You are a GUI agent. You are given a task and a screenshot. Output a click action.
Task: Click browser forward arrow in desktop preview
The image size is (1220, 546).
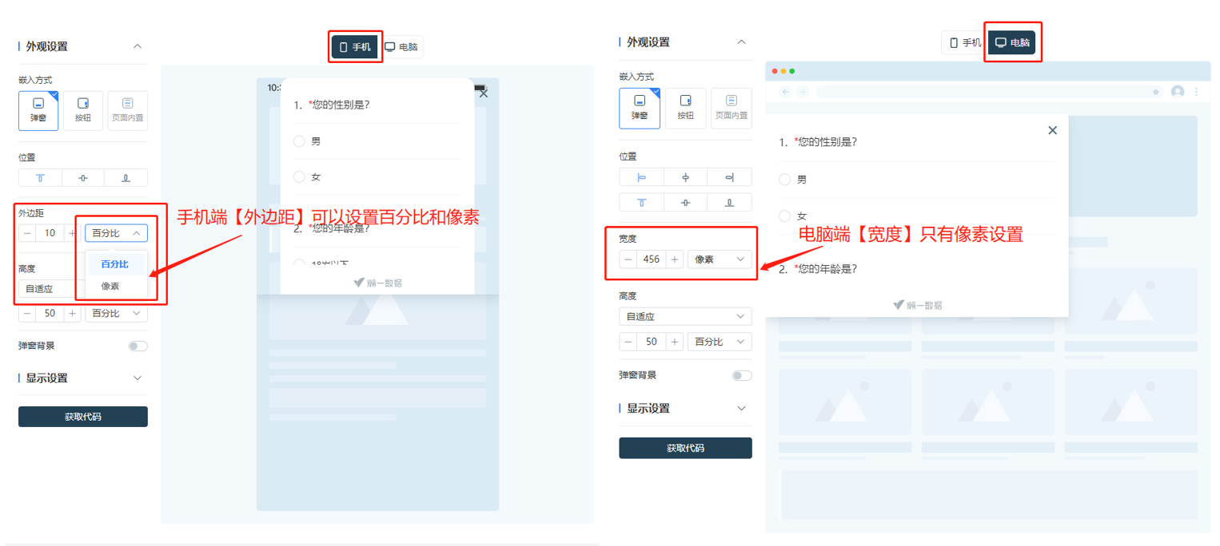(802, 92)
